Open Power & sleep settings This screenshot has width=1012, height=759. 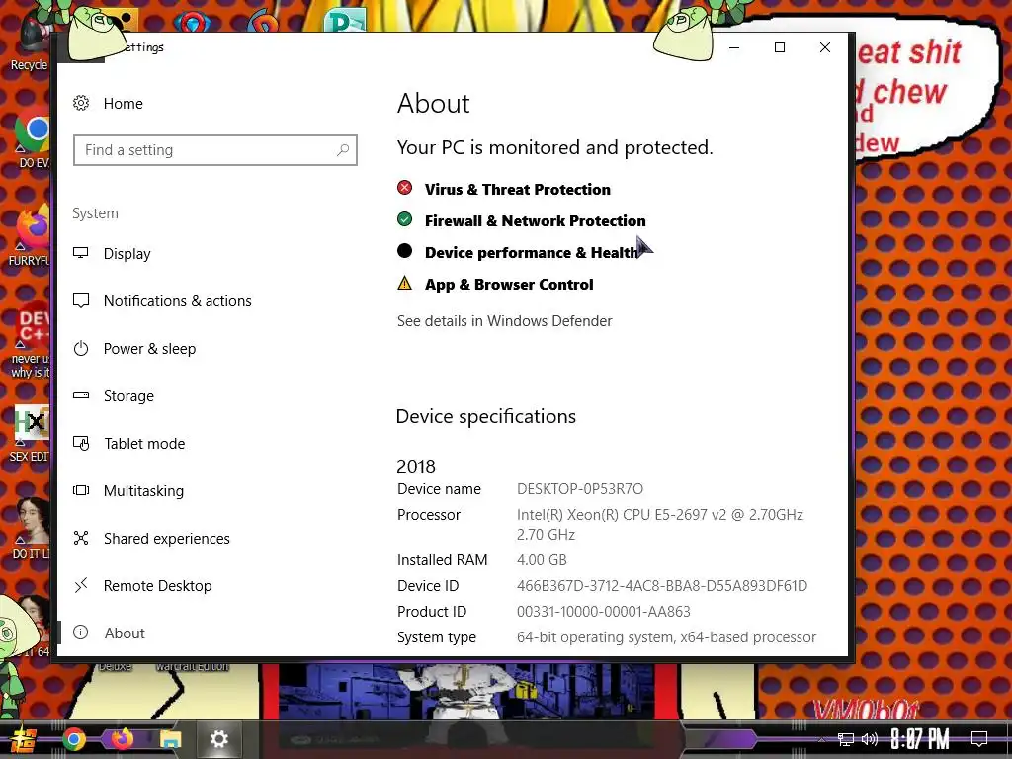pyautogui.click(x=149, y=349)
